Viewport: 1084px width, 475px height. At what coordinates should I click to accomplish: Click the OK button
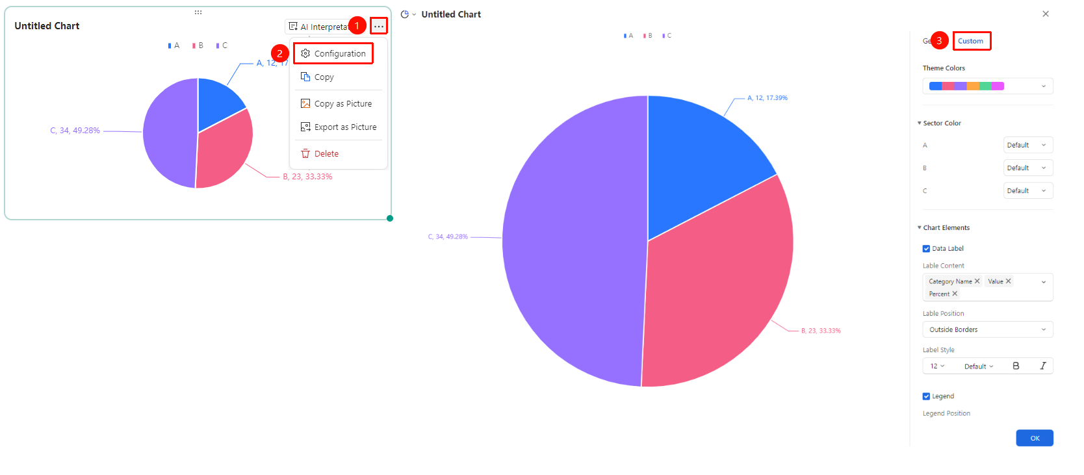click(x=1035, y=438)
